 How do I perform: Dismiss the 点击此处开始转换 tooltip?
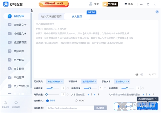pyautogui.click(x=156, y=99)
